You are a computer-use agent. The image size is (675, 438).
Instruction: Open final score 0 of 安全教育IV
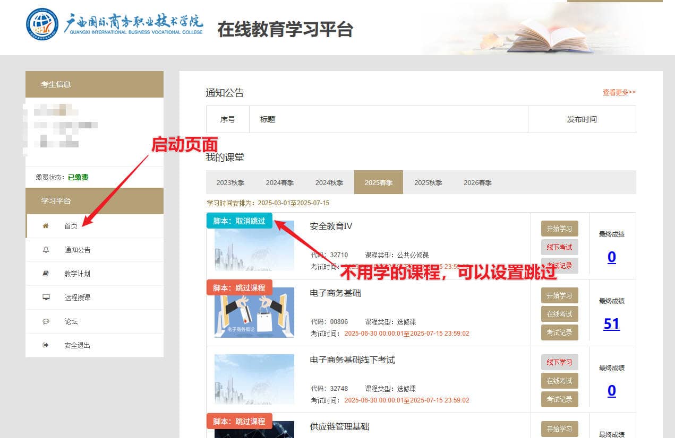point(612,257)
